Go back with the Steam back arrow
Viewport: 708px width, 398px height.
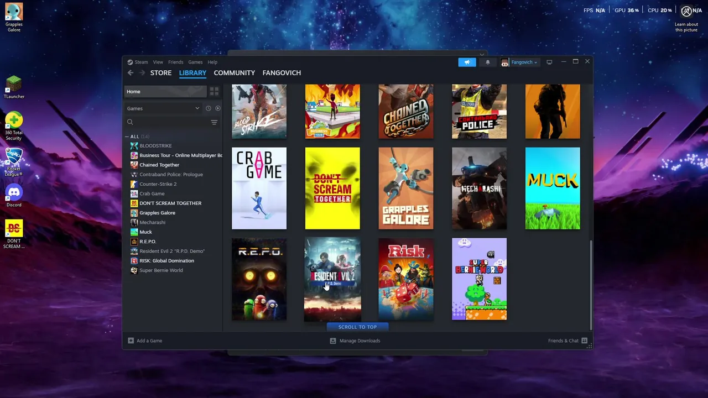pyautogui.click(x=131, y=73)
